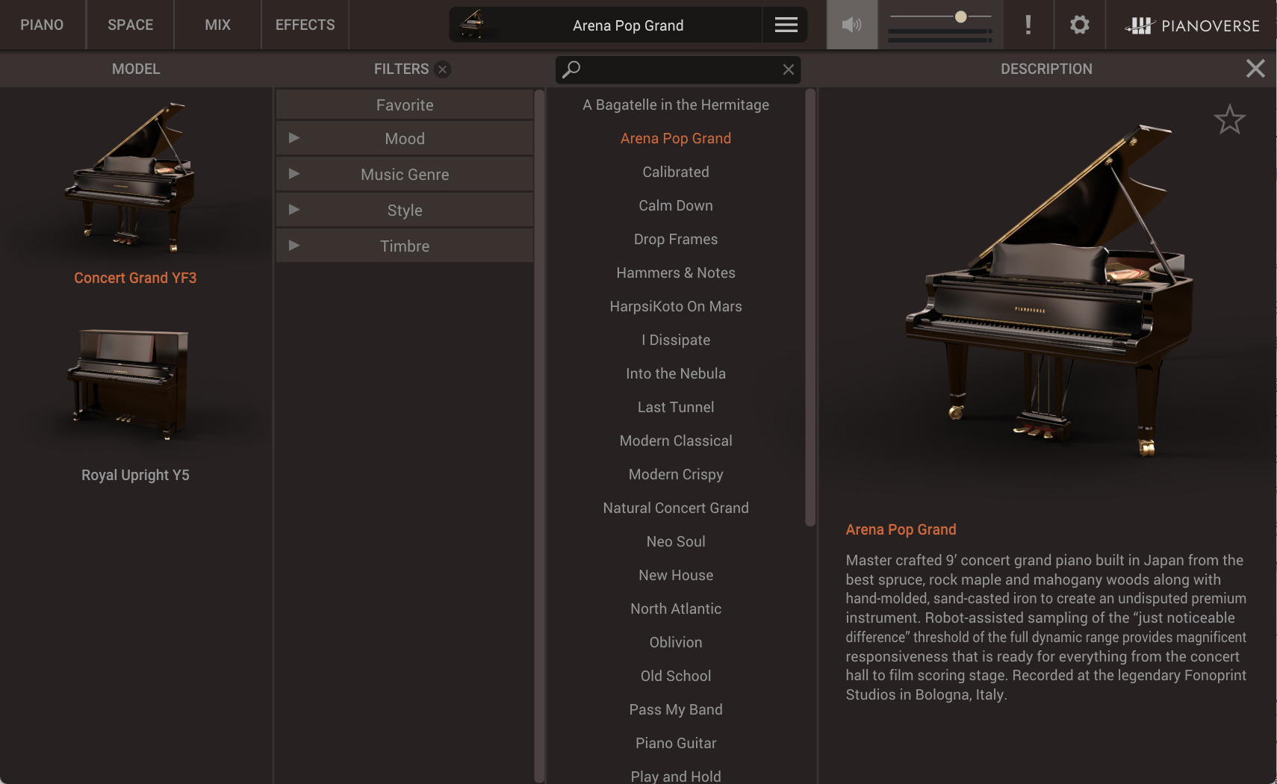Image resolution: width=1277 pixels, height=784 pixels.
Task: Select the I Dissipate preset
Action: (x=676, y=340)
